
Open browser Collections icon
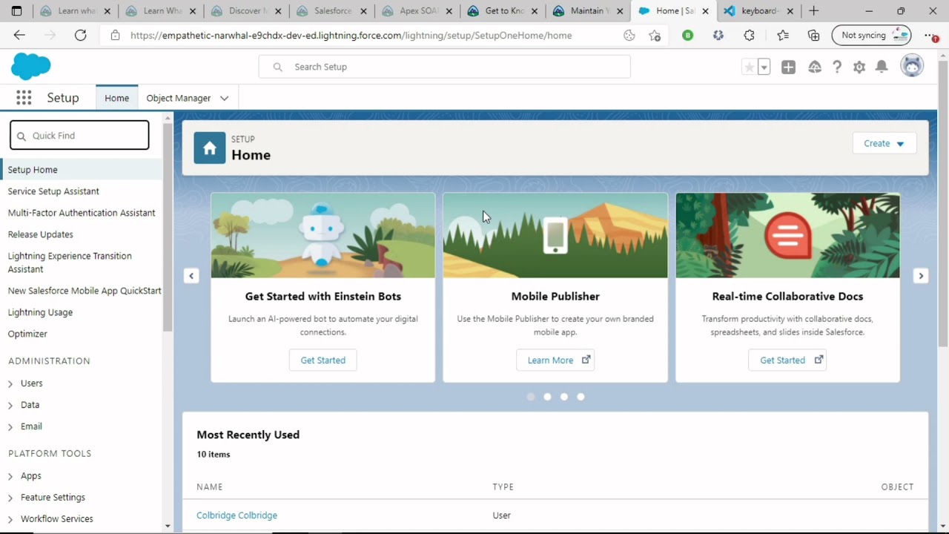click(x=814, y=35)
